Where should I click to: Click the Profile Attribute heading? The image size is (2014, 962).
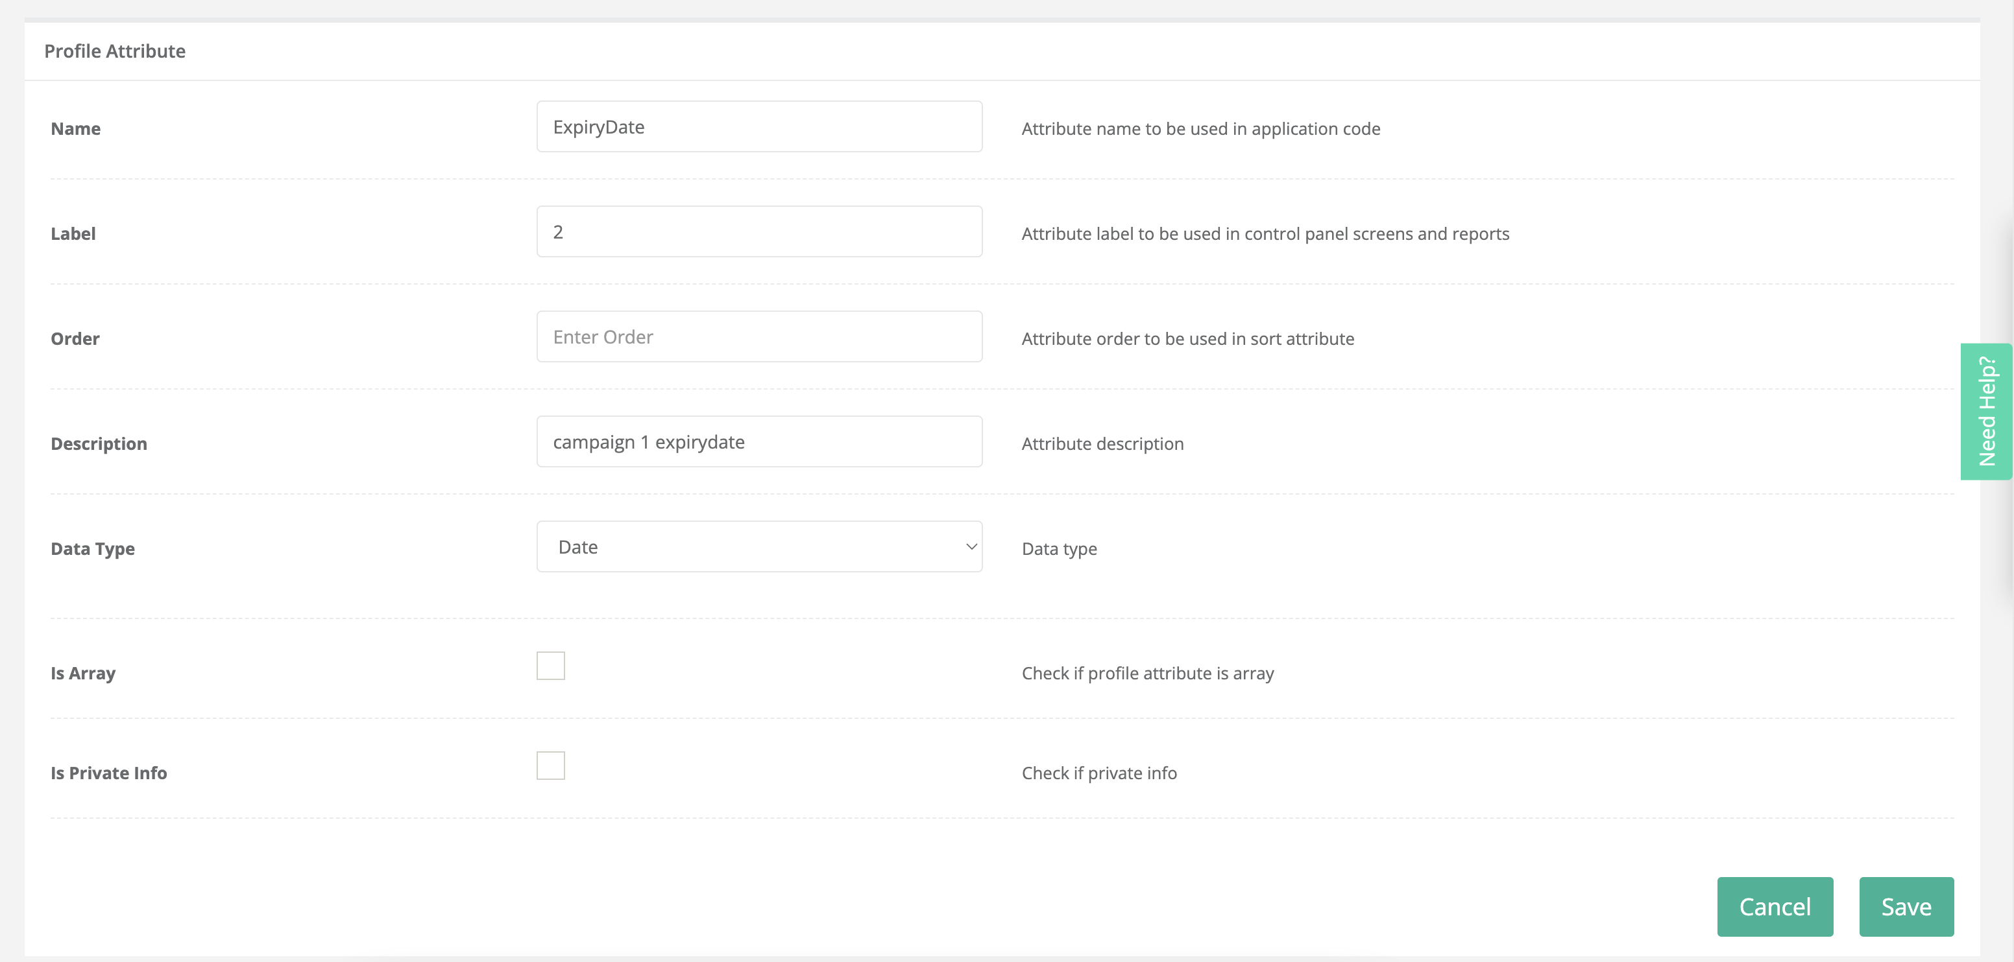[x=115, y=52]
